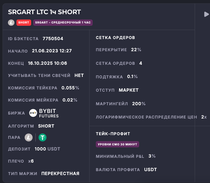Click the deposit value 1000 USDT
This screenshot has width=210, height=183.
pyautogui.click(x=47, y=149)
